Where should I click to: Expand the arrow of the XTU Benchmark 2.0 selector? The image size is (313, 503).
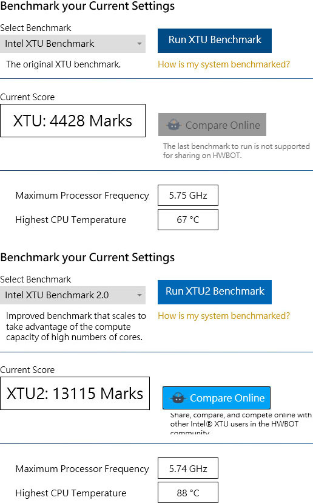click(140, 295)
